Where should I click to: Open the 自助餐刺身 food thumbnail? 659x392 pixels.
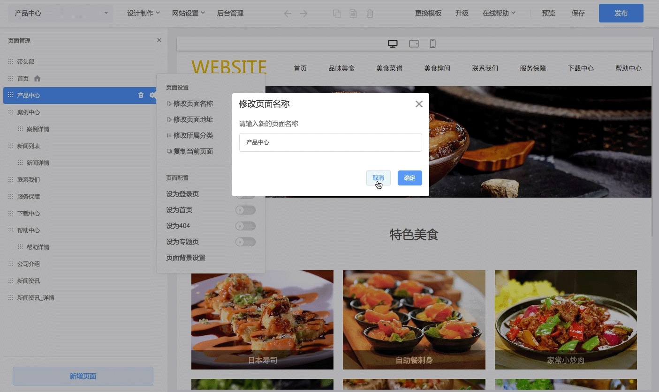pos(414,320)
